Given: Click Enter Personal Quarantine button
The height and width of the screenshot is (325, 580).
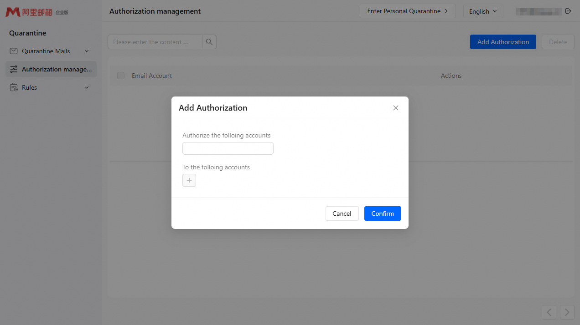Looking at the screenshot, I should 408,11.
